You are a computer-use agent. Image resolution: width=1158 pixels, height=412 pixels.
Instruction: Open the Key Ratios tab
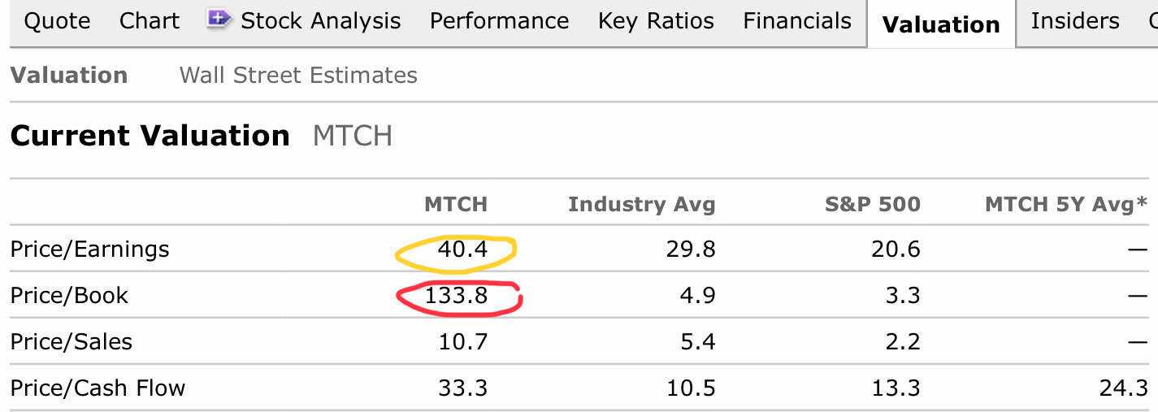coord(656,21)
